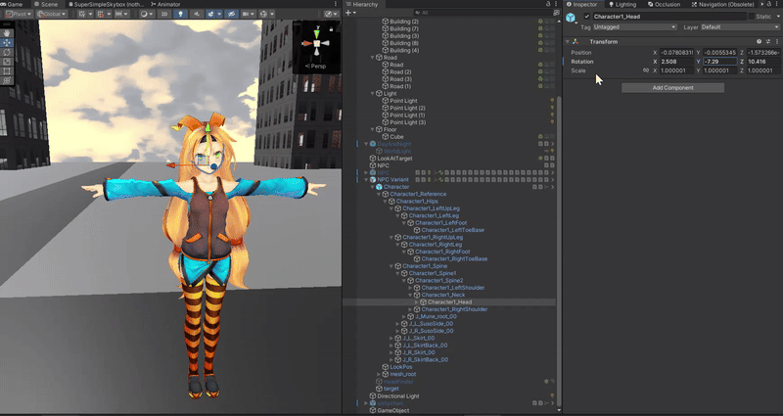Image resolution: width=783 pixels, height=416 pixels.
Task: Toggle hidden objects visibility in Scene toolbar
Action: (x=231, y=14)
